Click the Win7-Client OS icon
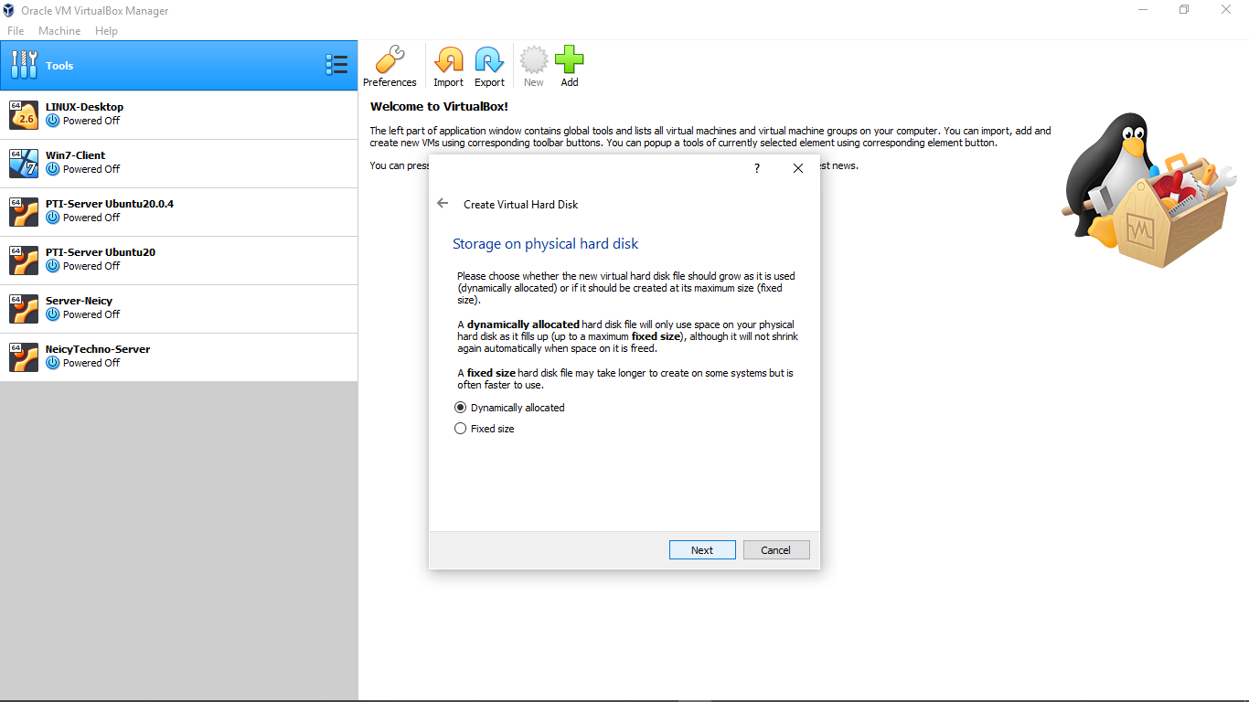 (24, 163)
